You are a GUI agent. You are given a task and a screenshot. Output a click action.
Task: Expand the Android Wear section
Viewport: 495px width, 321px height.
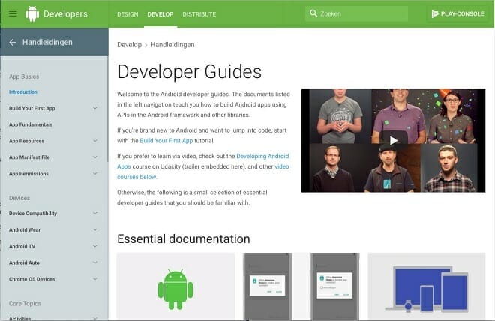[95, 229]
